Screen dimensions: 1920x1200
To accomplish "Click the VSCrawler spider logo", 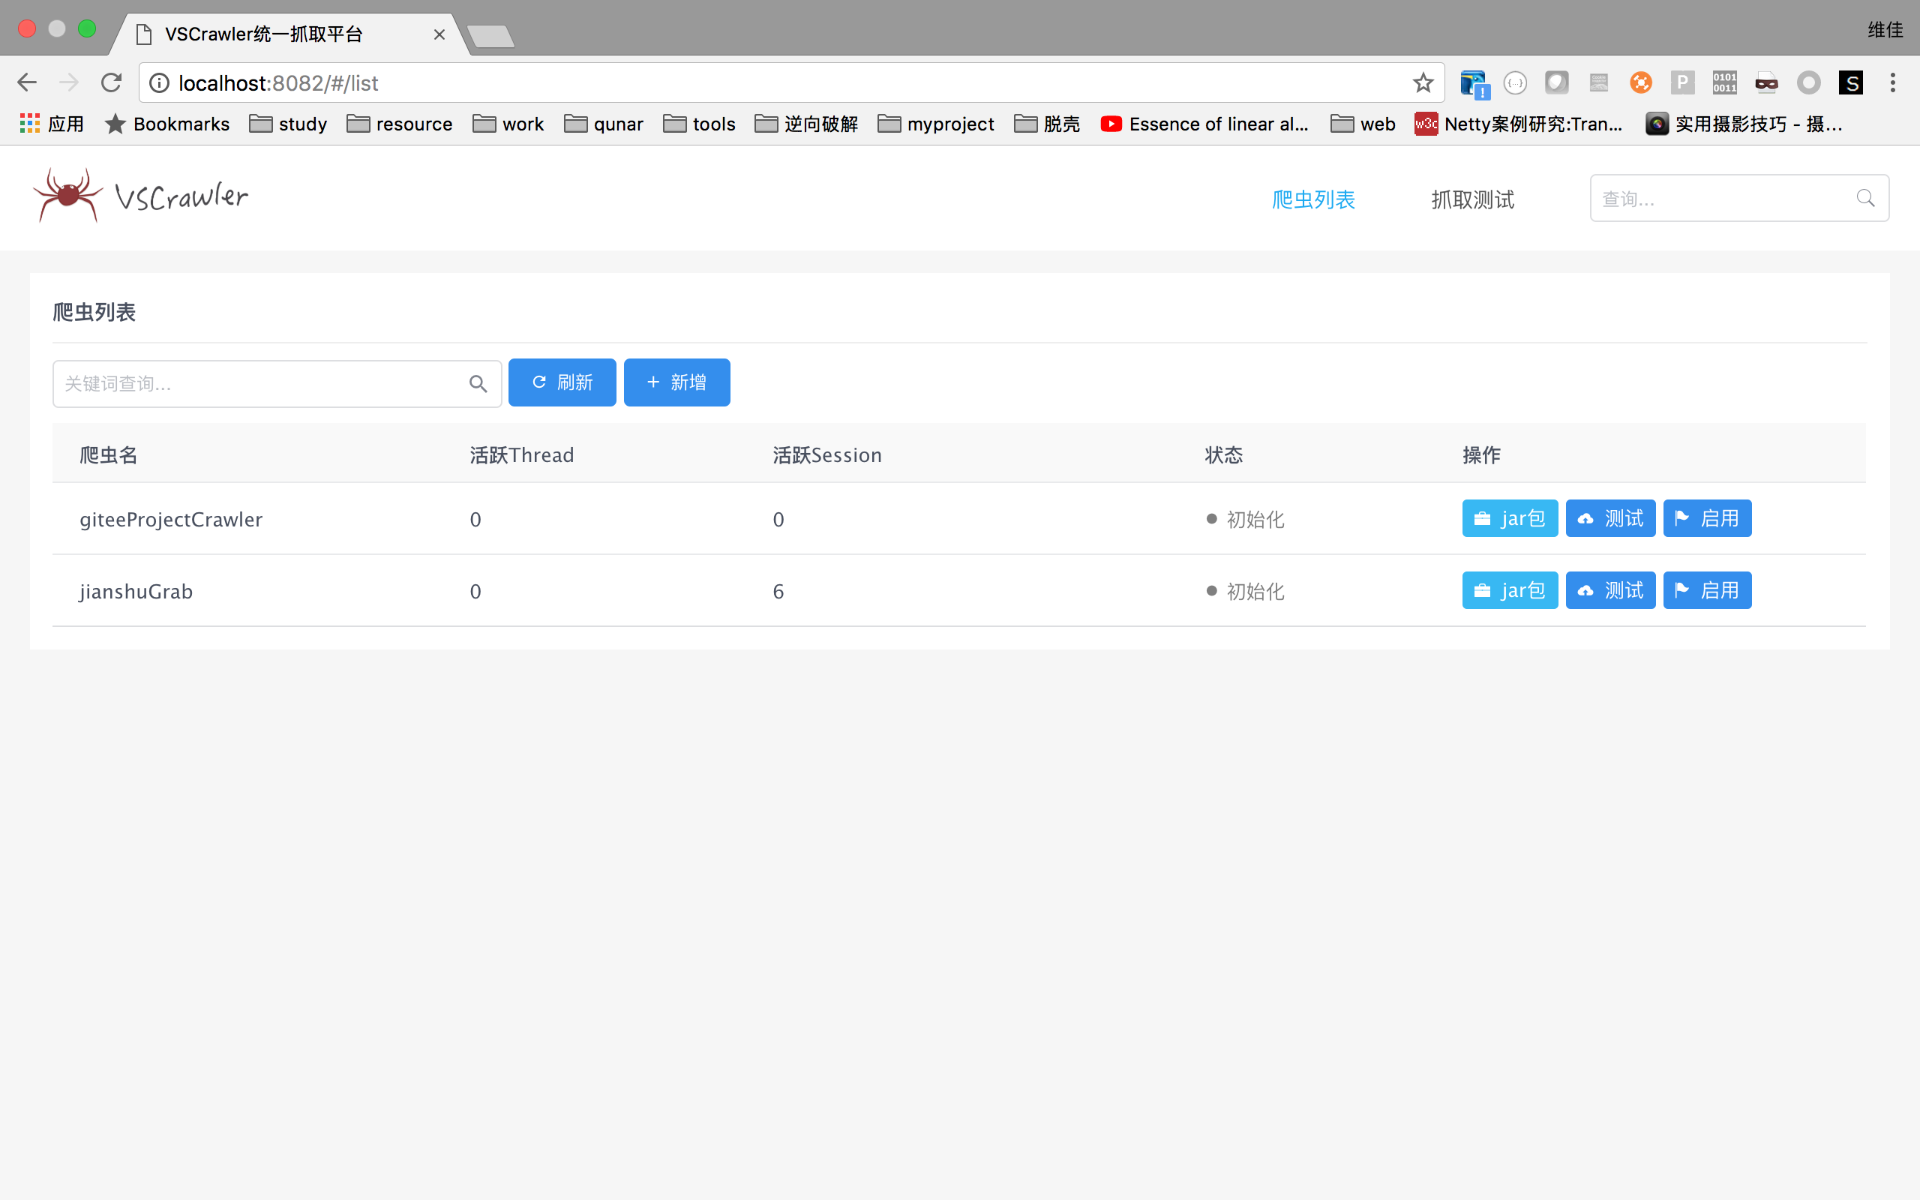I will coord(67,195).
